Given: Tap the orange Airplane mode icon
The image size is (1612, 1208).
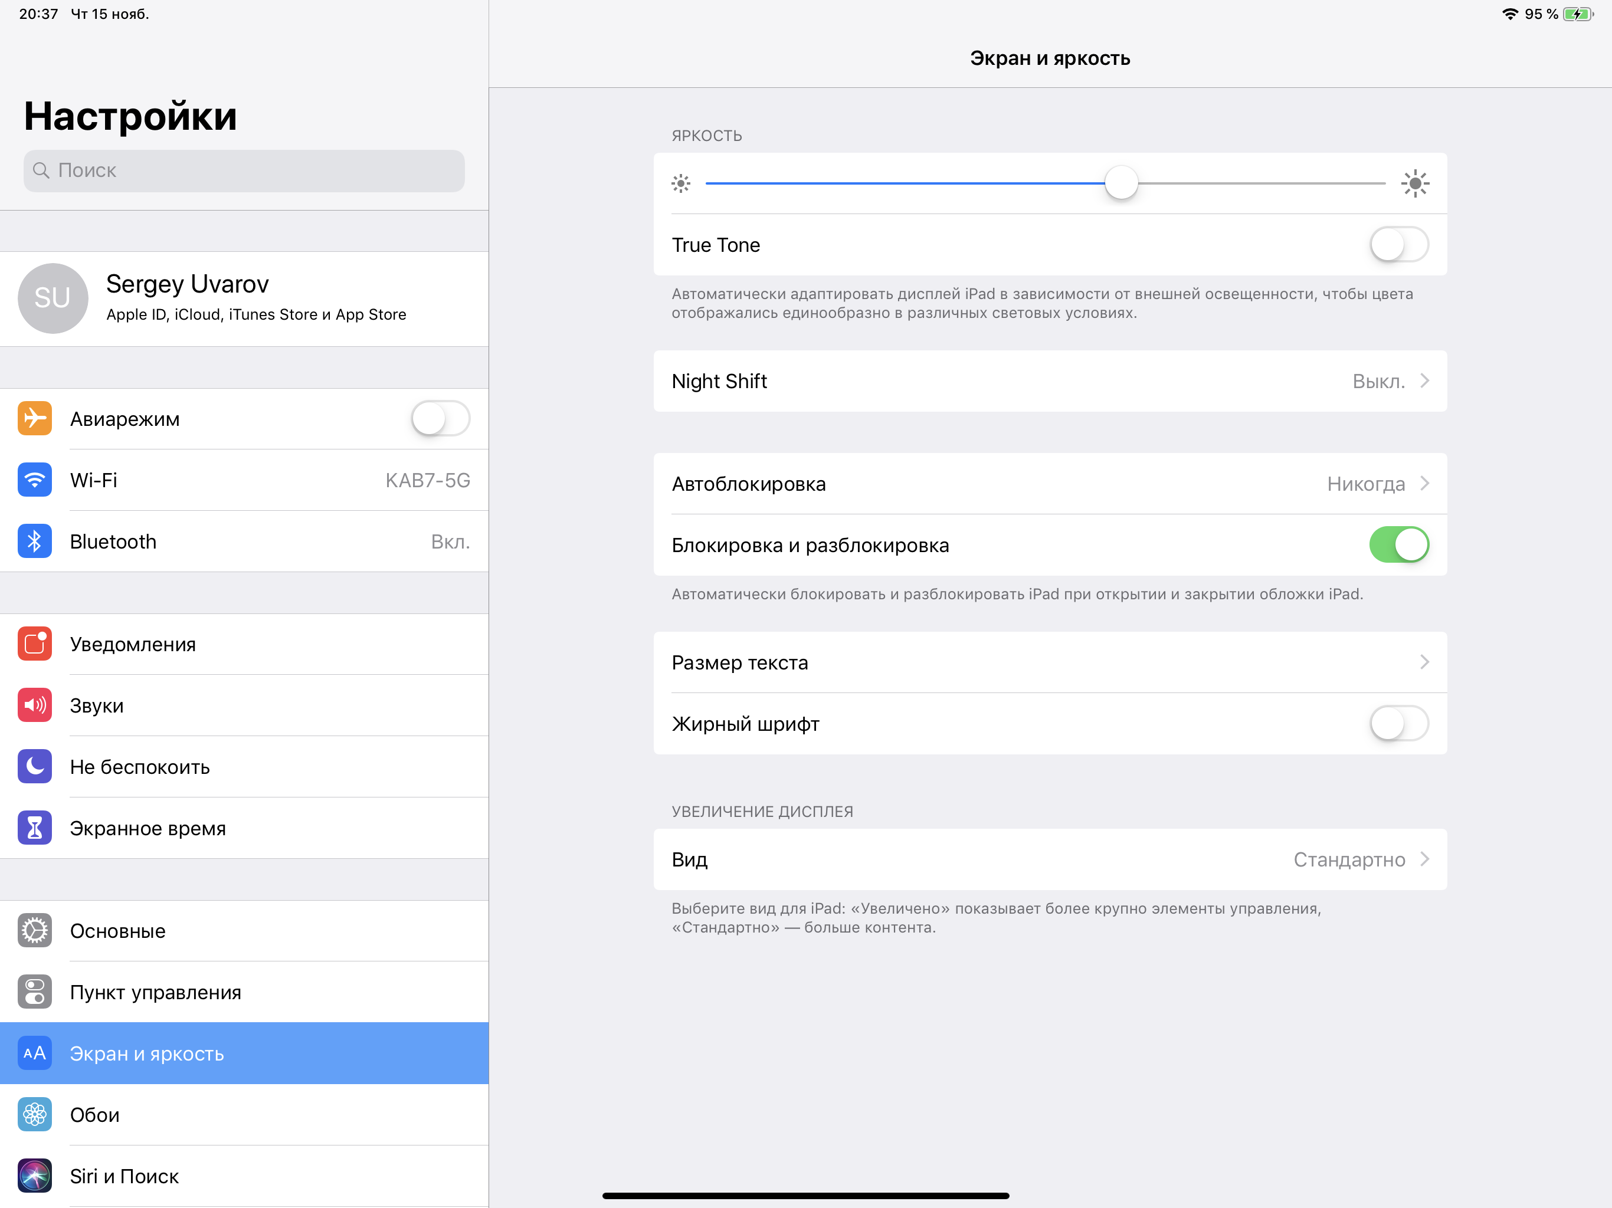Looking at the screenshot, I should [x=34, y=418].
